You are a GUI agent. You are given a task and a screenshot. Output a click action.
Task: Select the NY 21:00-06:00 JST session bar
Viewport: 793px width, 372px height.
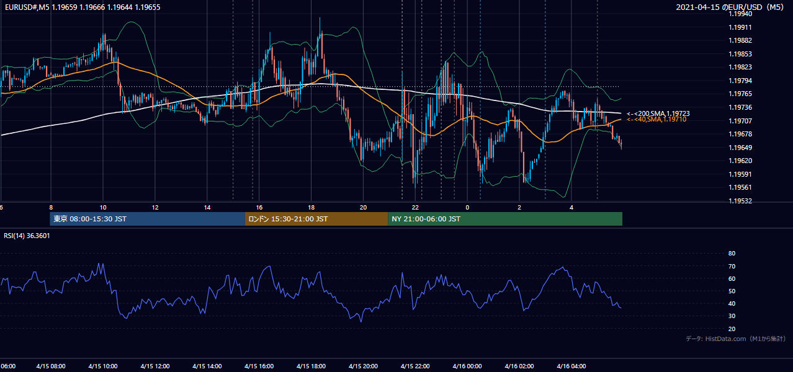(x=505, y=219)
